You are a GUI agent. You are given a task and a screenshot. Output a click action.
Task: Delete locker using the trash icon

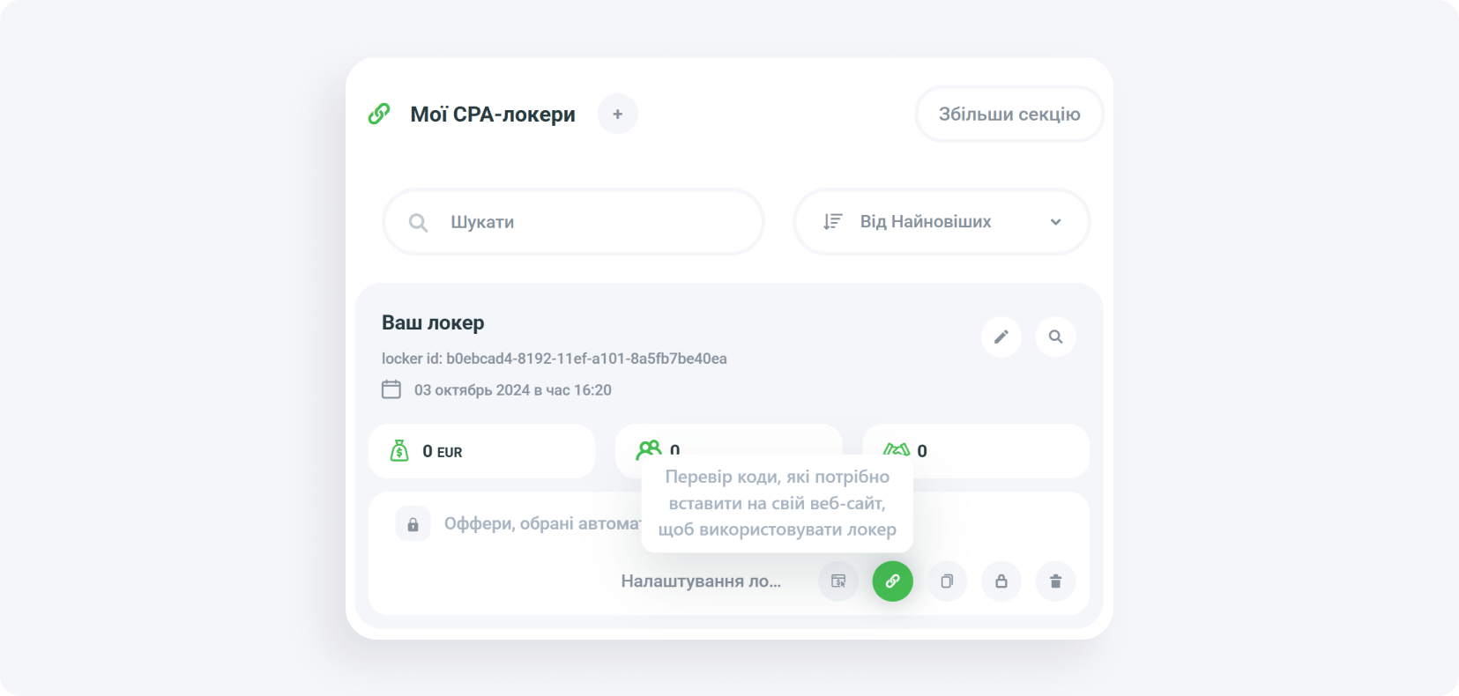(1055, 581)
